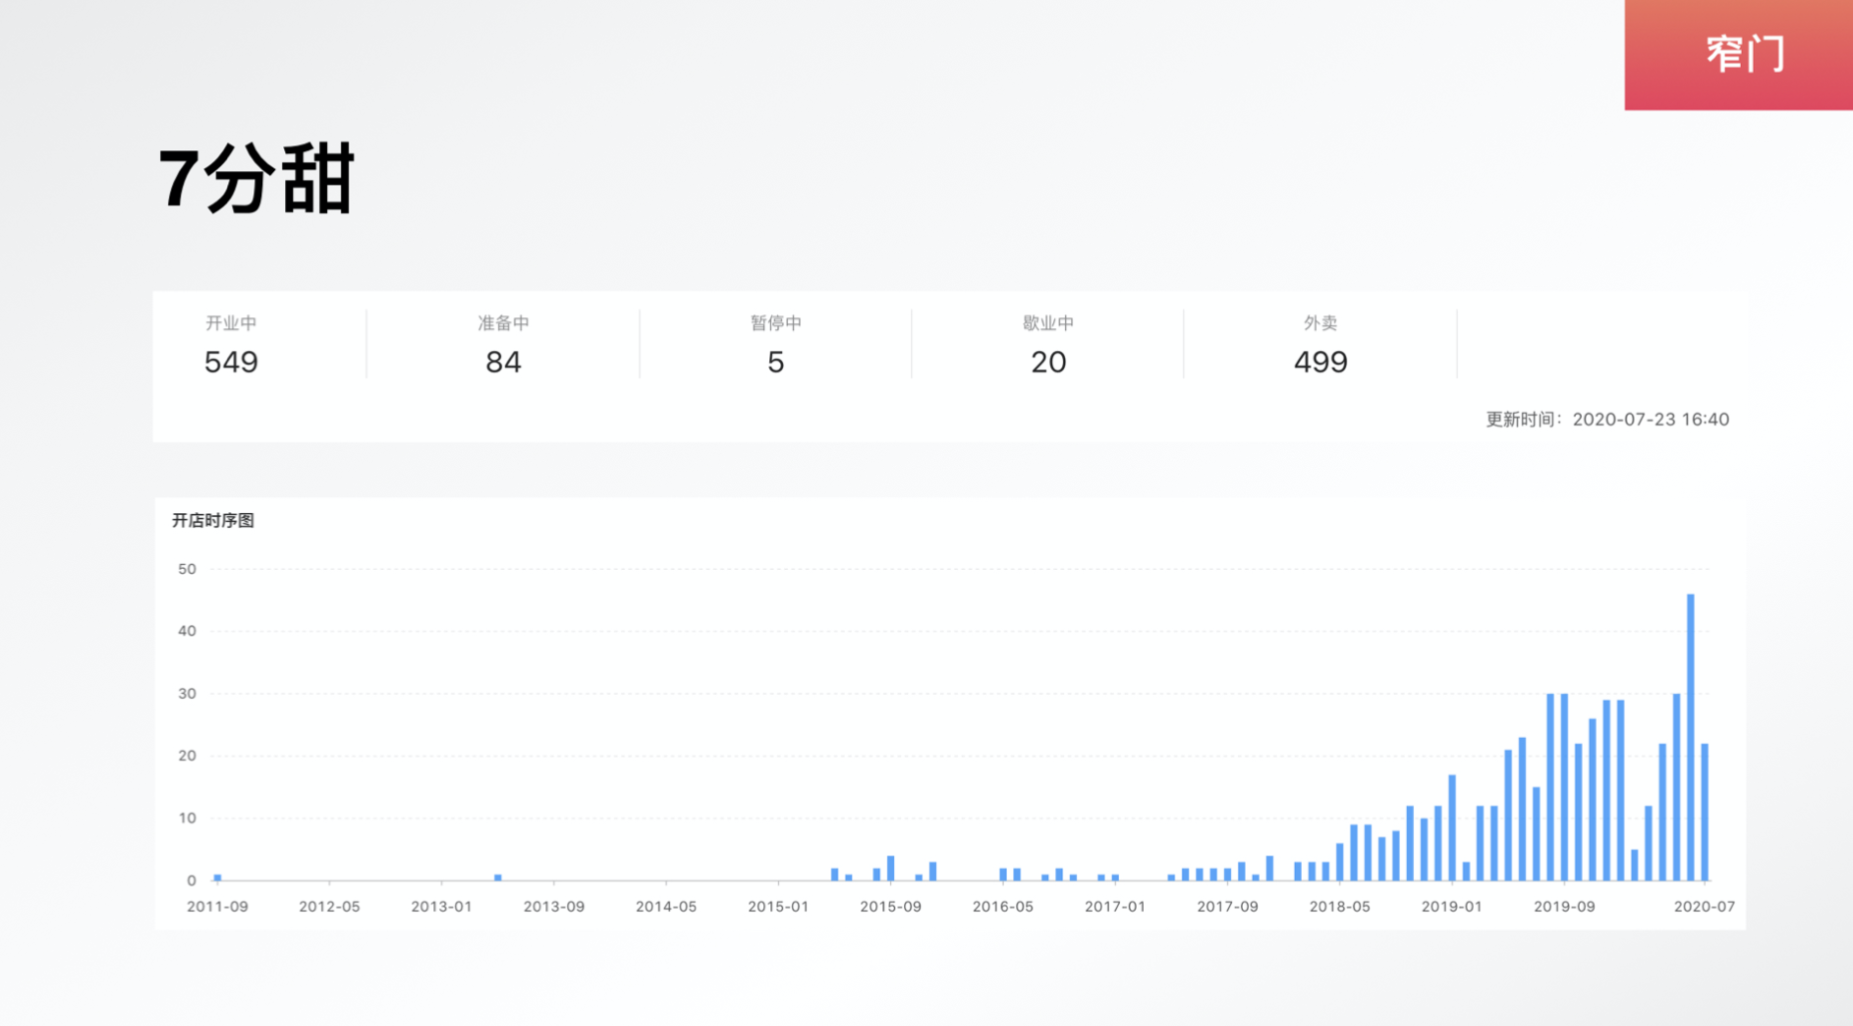Click the 准备中 label
The width and height of the screenshot is (1853, 1026).
point(503,323)
